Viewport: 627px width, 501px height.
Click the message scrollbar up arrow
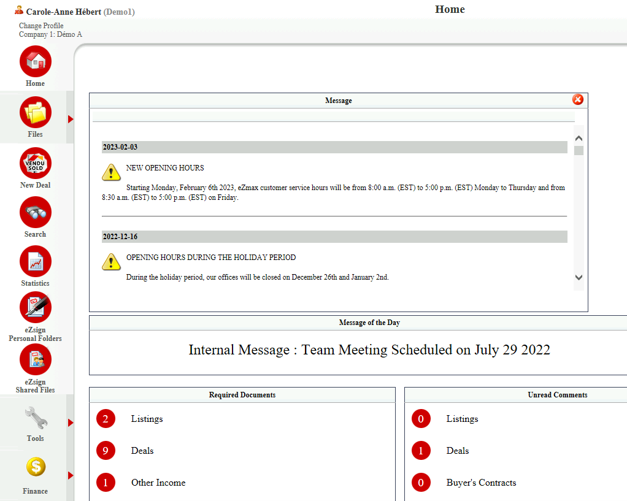tap(579, 139)
